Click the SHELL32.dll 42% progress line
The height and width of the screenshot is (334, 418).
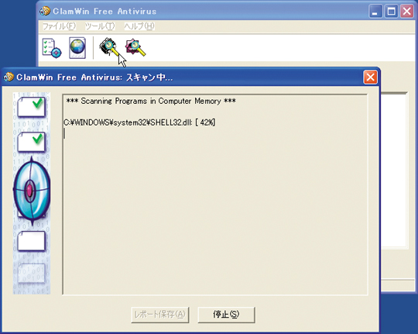click(139, 122)
